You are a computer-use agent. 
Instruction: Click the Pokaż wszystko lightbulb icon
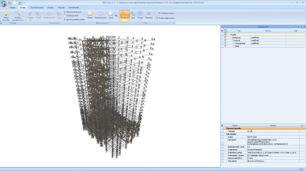point(6,13)
